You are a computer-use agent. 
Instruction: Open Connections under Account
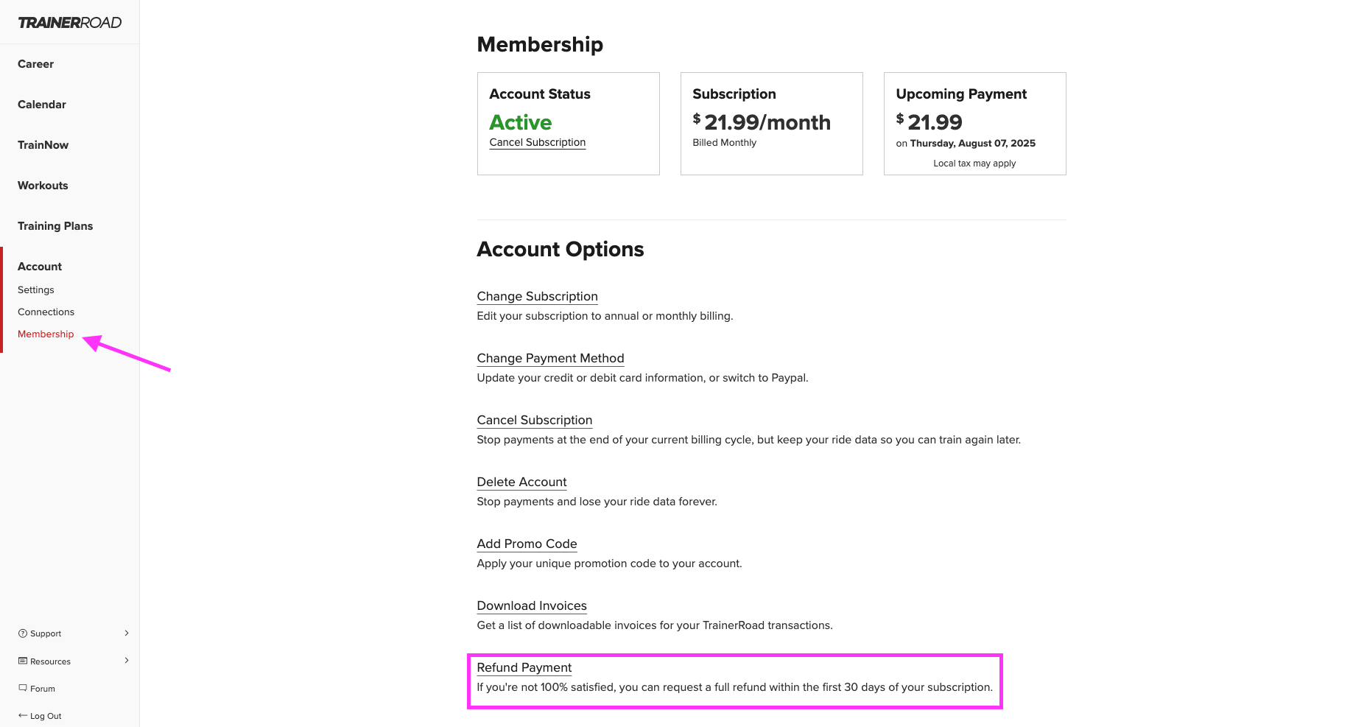pos(46,312)
